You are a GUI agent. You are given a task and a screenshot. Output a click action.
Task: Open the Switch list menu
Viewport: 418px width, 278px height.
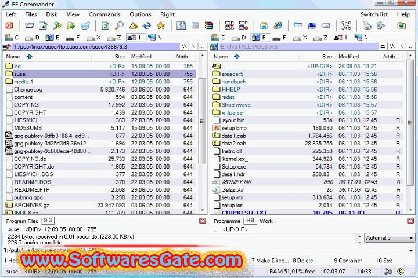pos(374,14)
